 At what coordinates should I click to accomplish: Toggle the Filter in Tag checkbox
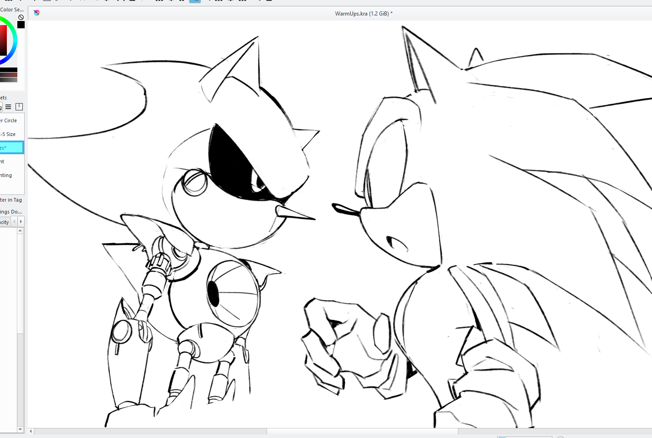pyautogui.click(x=11, y=200)
